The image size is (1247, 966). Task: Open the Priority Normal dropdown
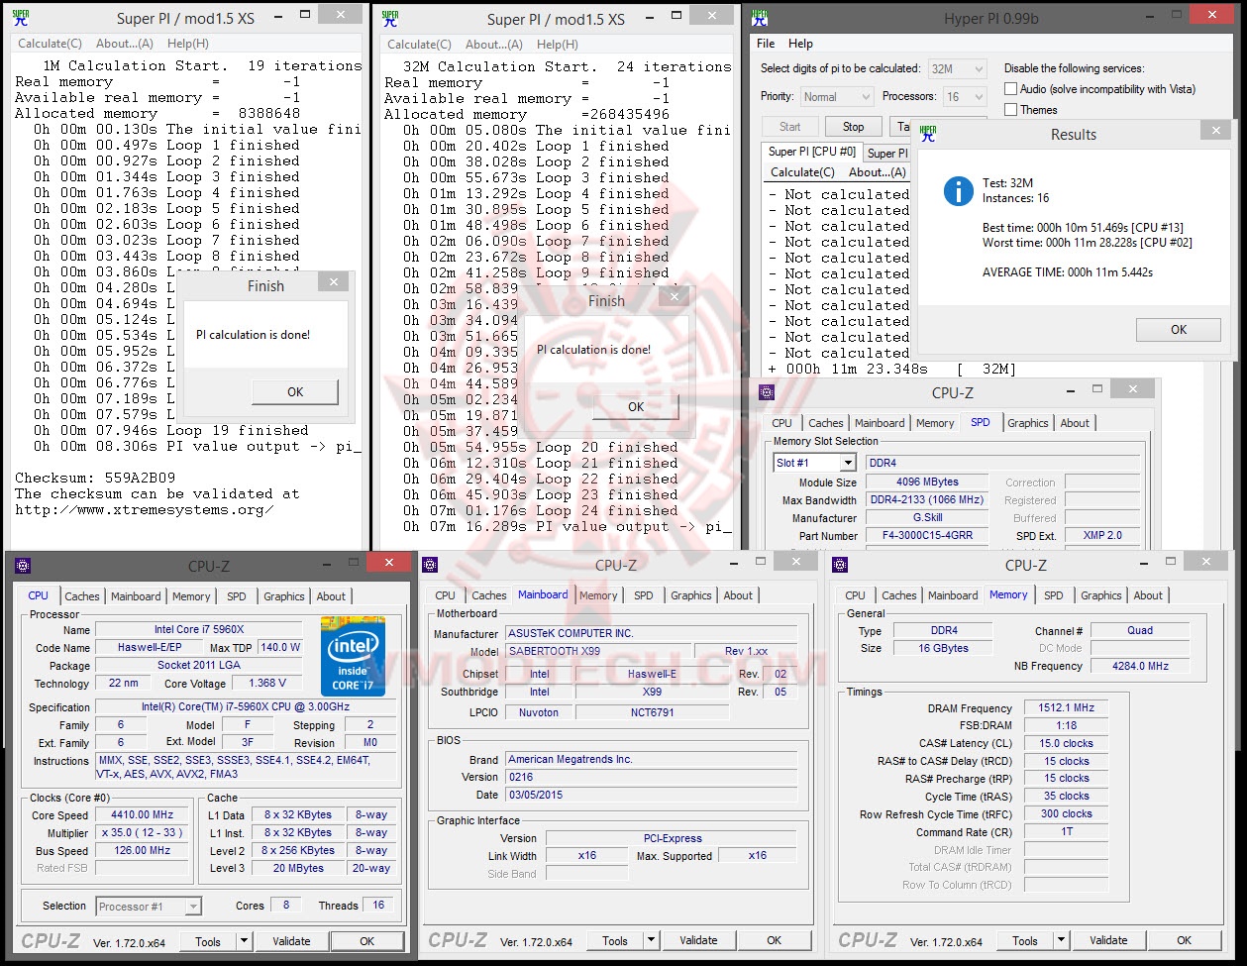coord(836,97)
